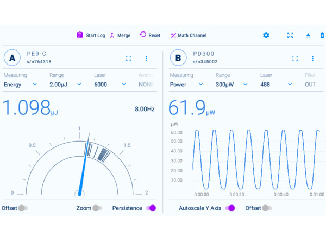Open the Math Channel option
The image size is (326, 244).
point(189,35)
